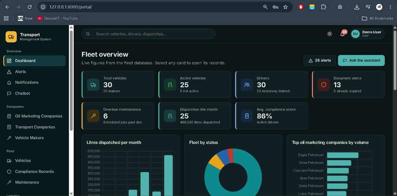
Task: Bookmark this page with the star icon
Action: pyautogui.click(x=285, y=7)
